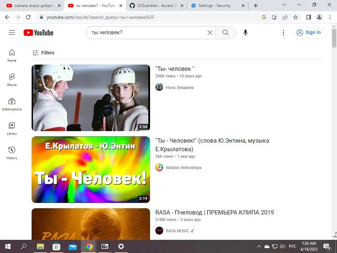Reload the current page

(28, 17)
